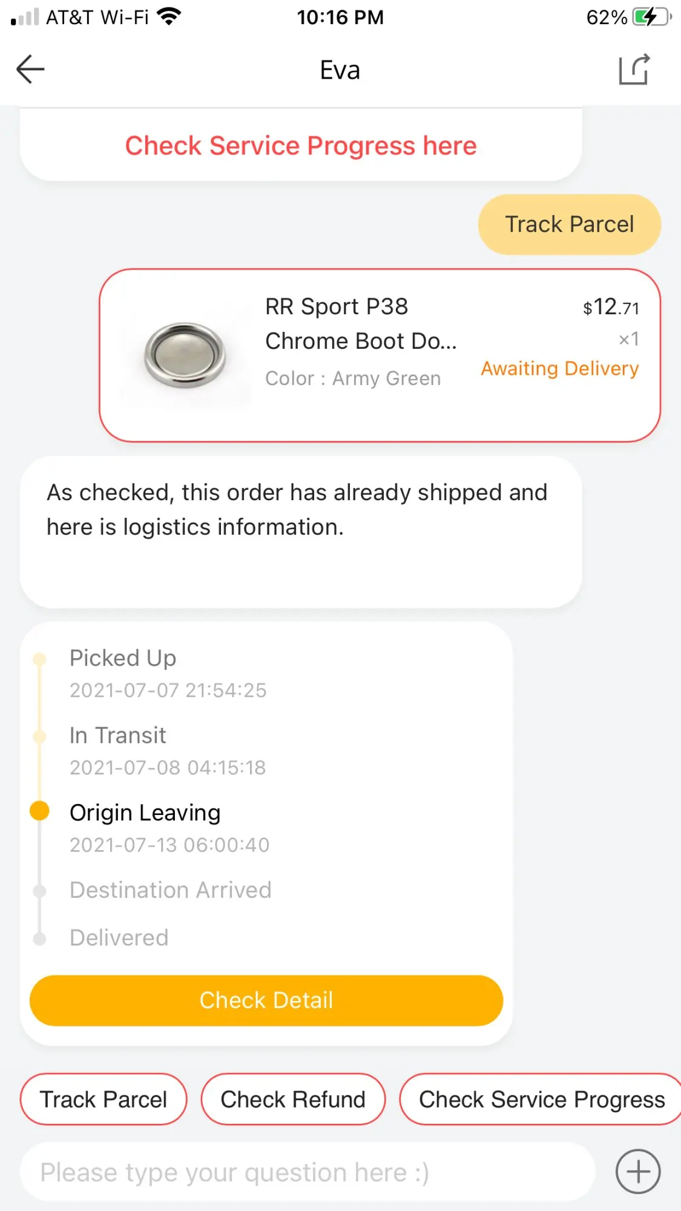Viewport: 681px width, 1211px height.
Task: Choose Check Refund quick reply chip
Action: click(x=293, y=1100)
